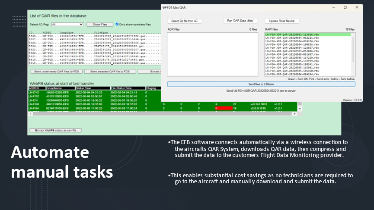Click Extract WebFB status as csv-file
The image size is (374, 210).
click(55, 130)
